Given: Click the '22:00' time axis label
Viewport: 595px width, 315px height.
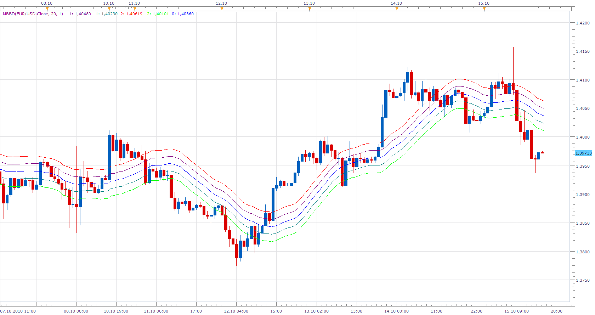Looking at the screenshot, I should click(477, 311).
